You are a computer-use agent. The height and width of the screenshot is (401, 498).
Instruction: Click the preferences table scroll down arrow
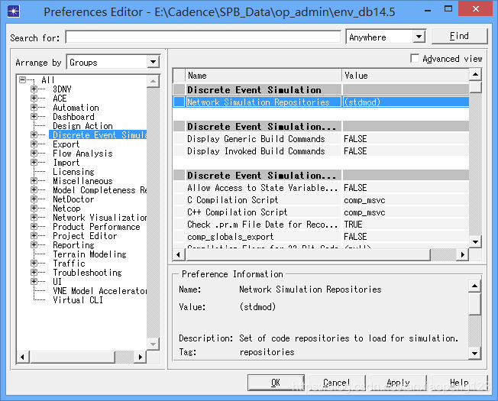(x=475, y=242)
